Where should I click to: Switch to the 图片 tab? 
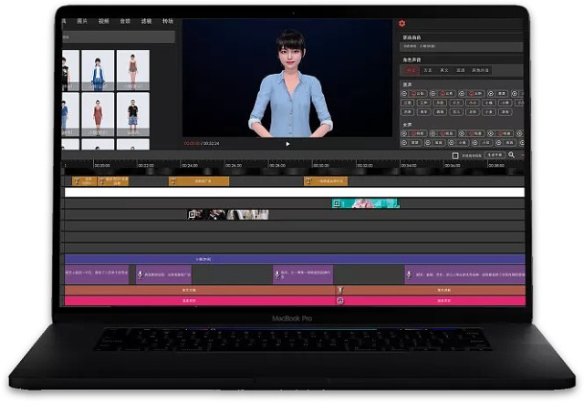[x=82, y=21]
